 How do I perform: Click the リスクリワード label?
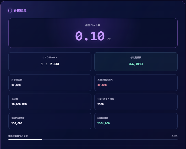tap(50, 58)
